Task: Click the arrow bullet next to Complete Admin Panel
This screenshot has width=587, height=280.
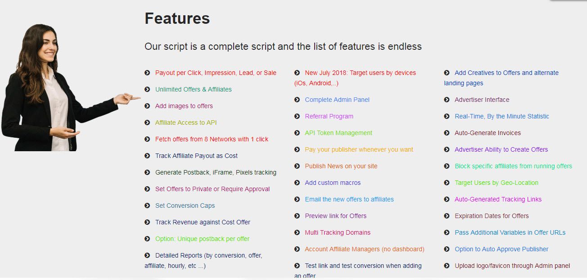Action: click(297, 100)
